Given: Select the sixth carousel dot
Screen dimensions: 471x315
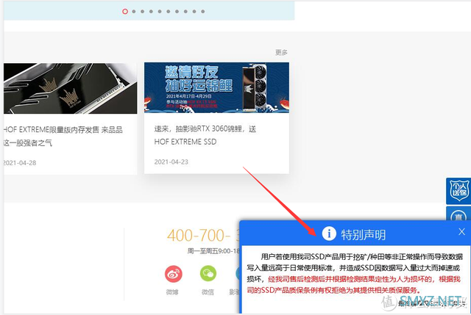Looking at the screenshot, I should 169,12.
